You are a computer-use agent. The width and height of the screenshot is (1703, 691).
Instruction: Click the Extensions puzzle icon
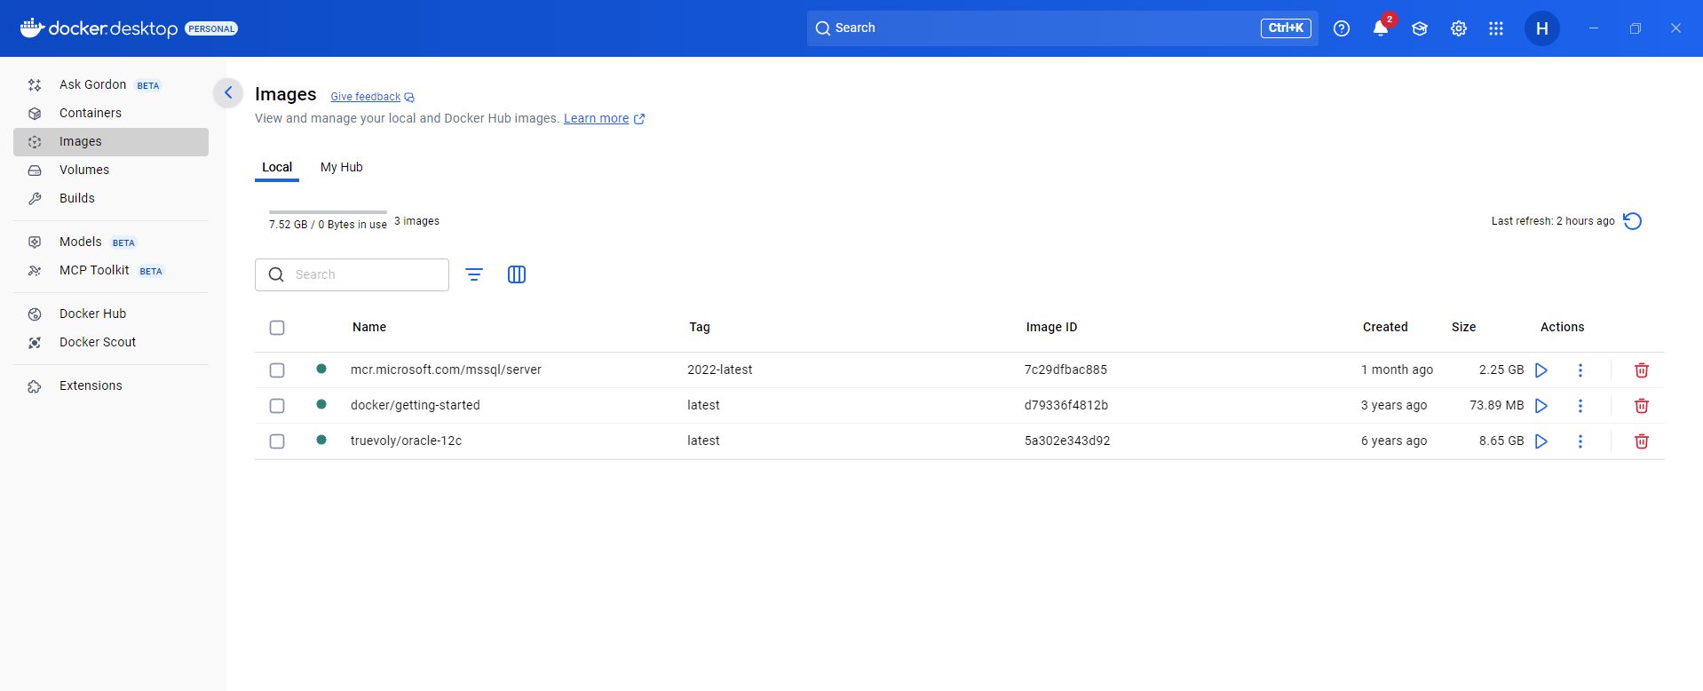[x=35, y=386]
